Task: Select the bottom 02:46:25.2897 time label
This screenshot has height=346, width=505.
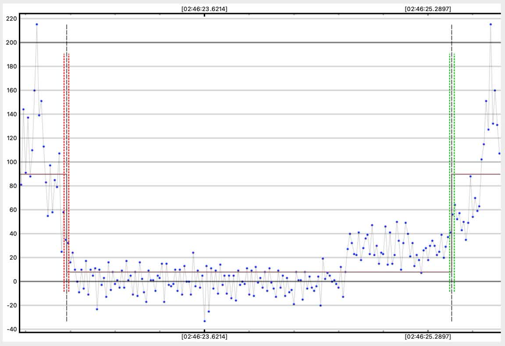Action: pos(428,337)
